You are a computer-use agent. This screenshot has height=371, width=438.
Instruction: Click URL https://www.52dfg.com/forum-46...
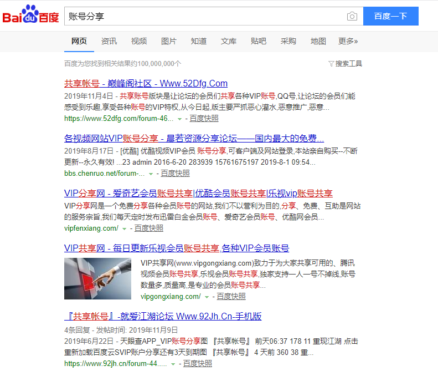click(118, 119)
